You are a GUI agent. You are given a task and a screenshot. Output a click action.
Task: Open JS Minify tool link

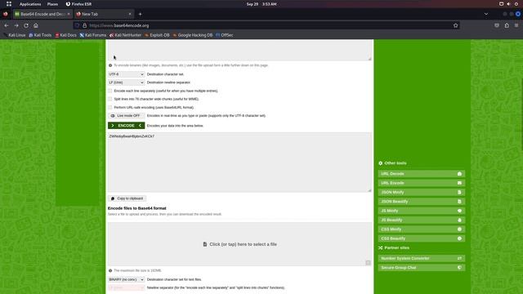[x=422, y=211]
